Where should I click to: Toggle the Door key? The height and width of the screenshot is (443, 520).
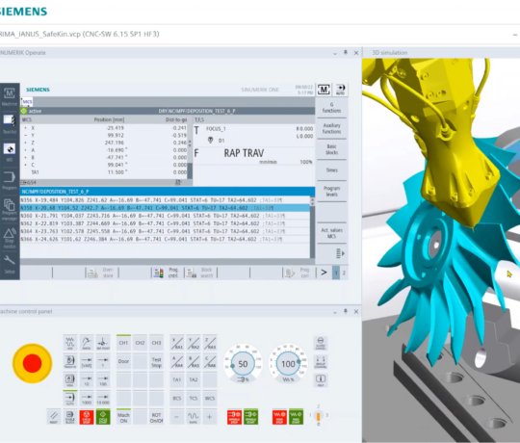123,361
